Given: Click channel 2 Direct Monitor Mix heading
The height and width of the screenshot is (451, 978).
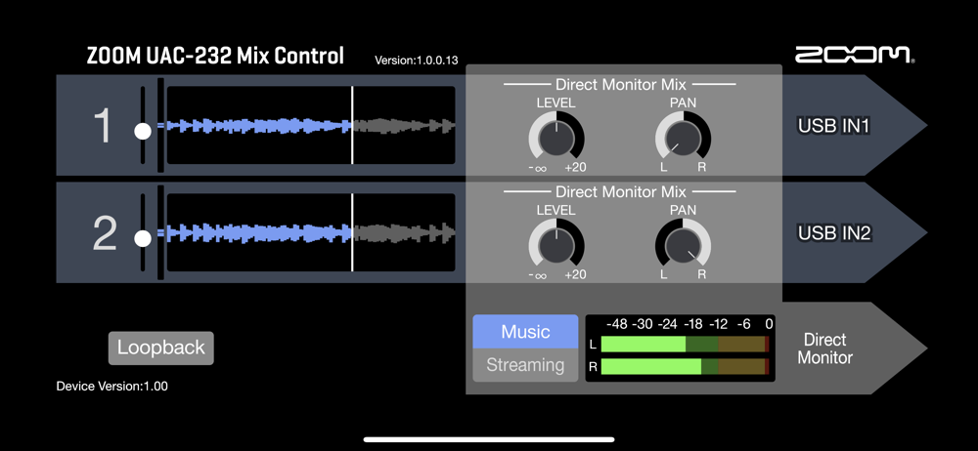Looking at the screenshot, I should click(x=620, y=191).
